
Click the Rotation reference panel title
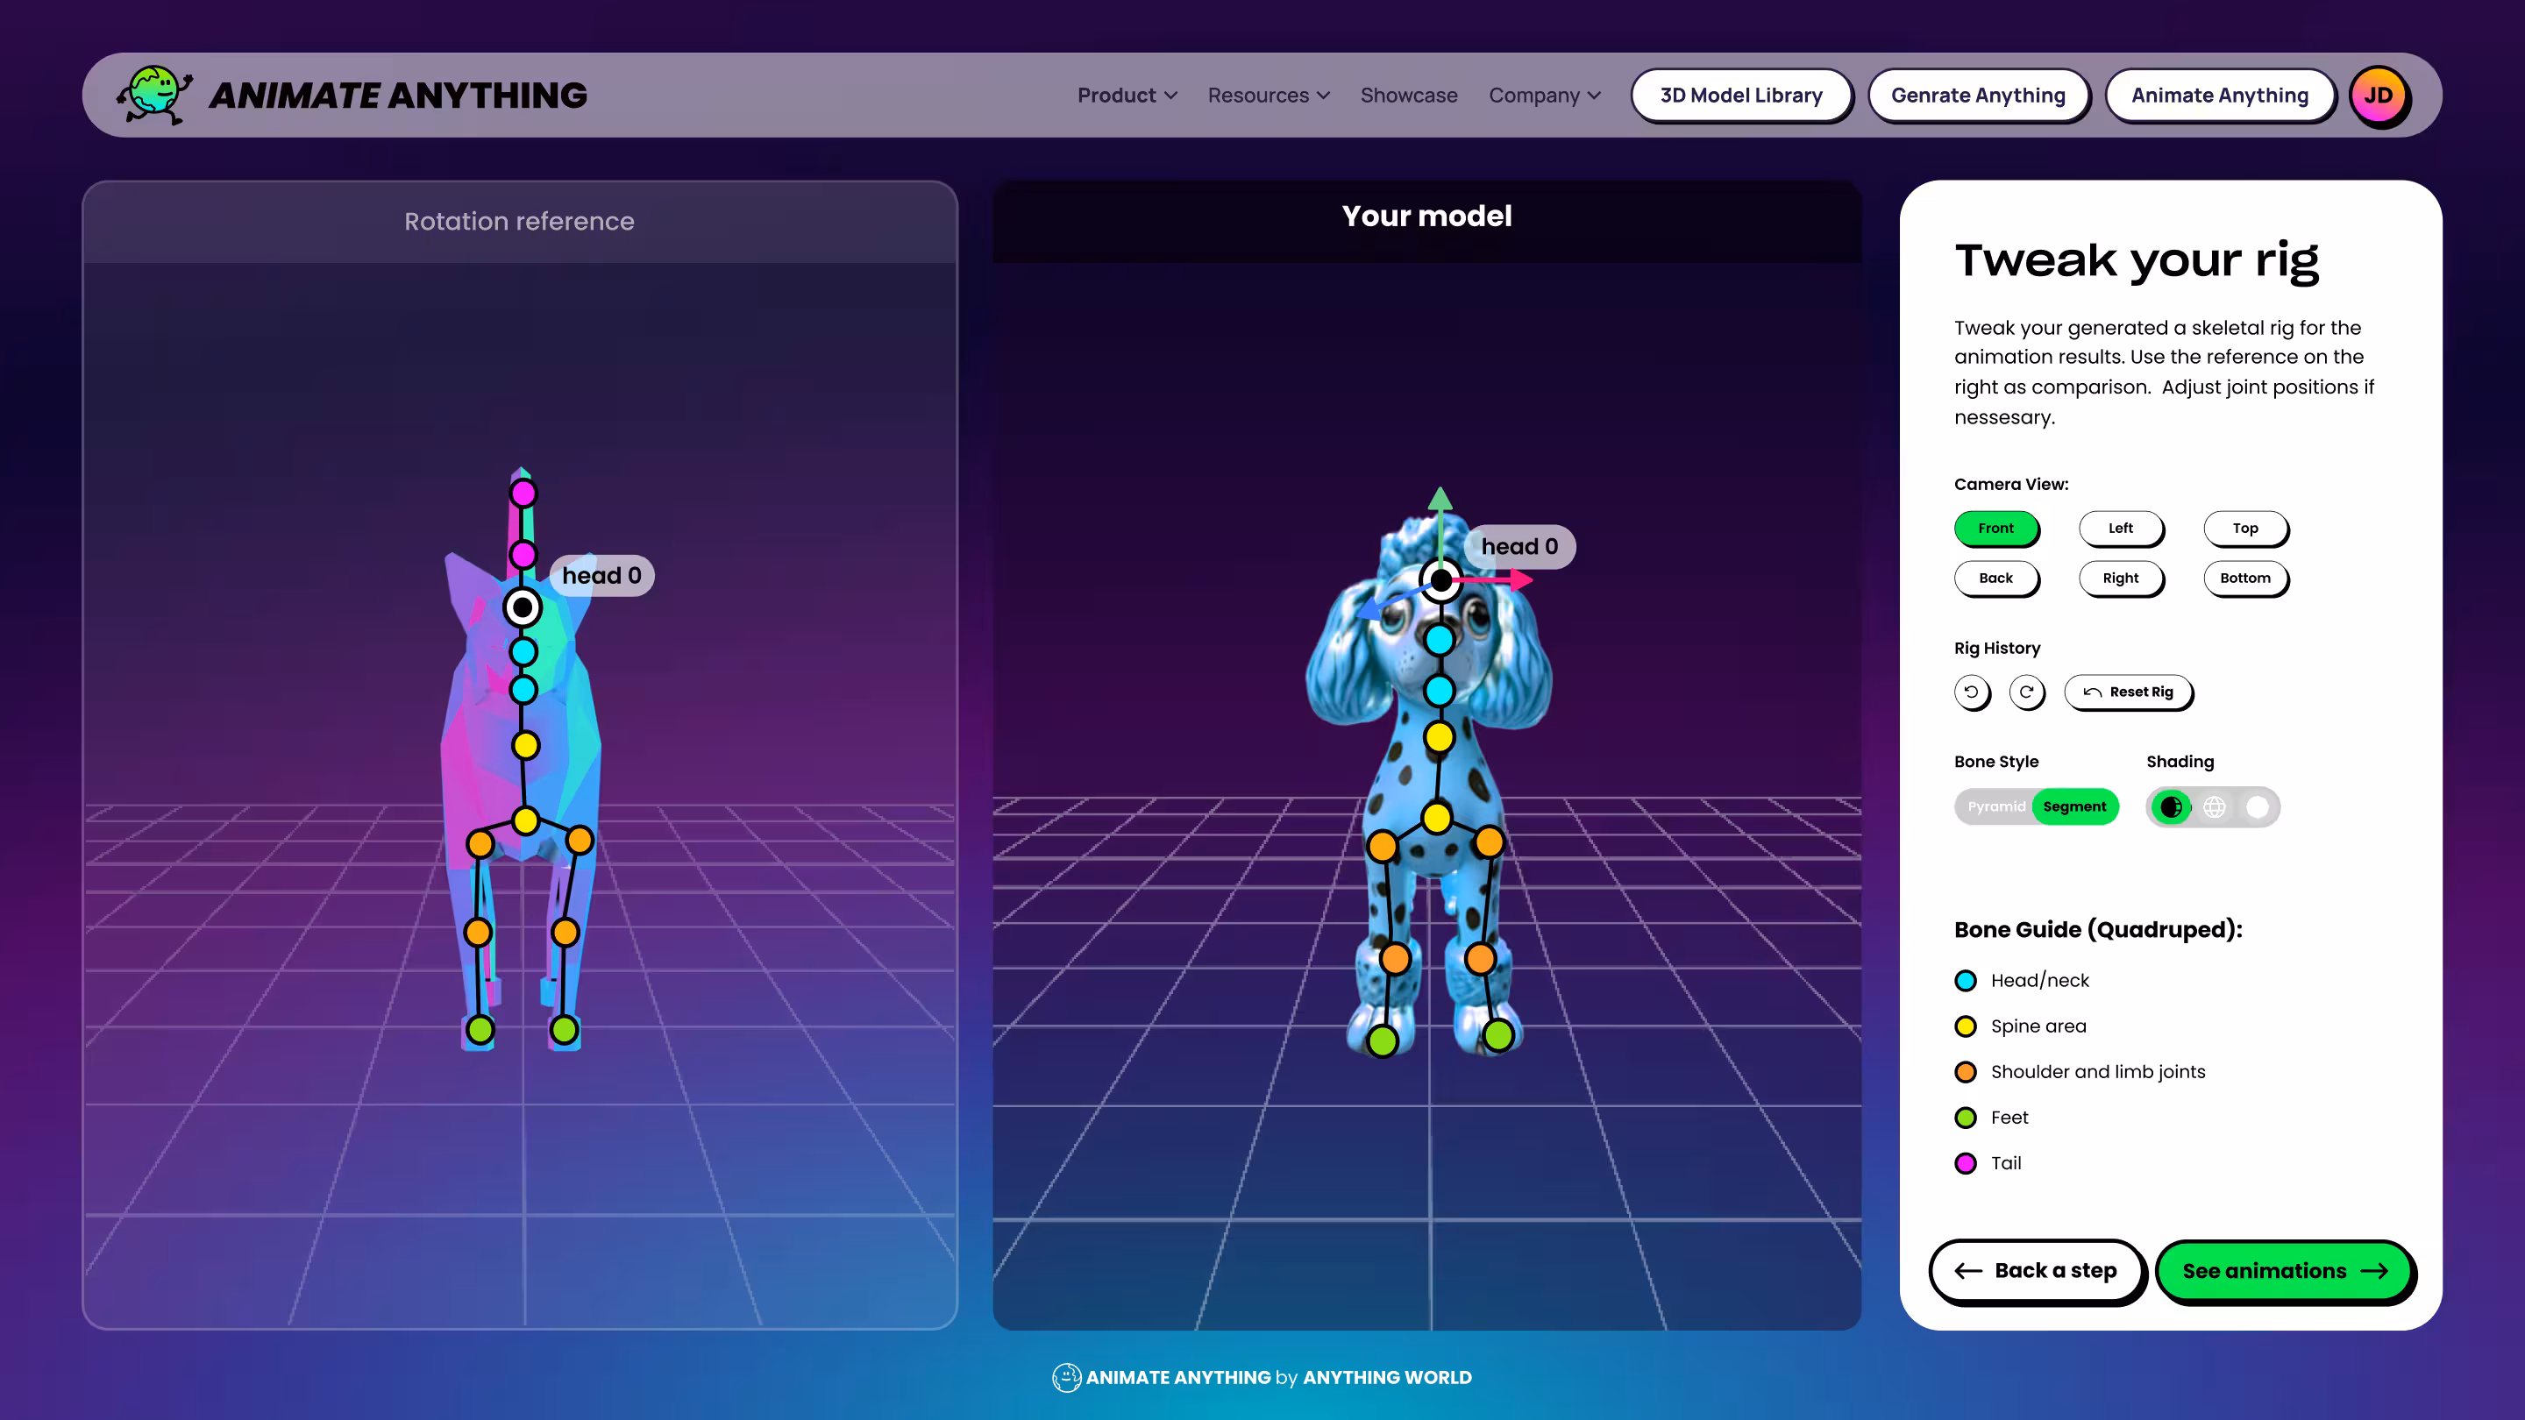pyautogui.click(x=520, y=222)
